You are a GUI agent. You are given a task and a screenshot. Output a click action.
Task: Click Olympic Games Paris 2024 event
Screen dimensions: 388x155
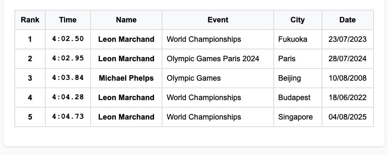point(213,59)
